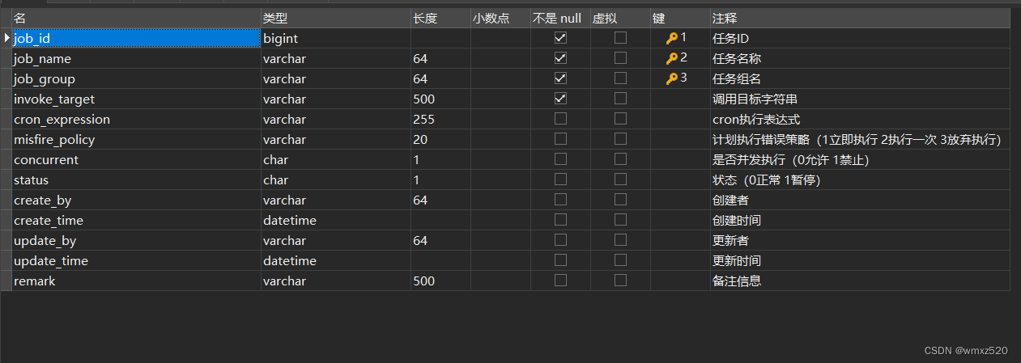The width and height of the screenshot is (1021, 363).
Task: Click the 名 column header
Action: coord(137,18)
